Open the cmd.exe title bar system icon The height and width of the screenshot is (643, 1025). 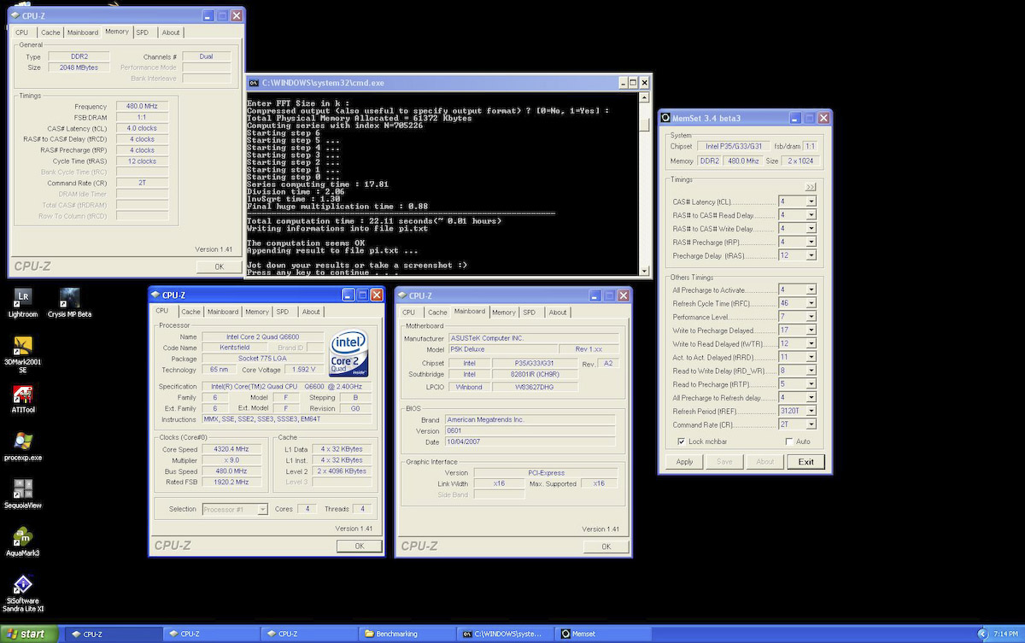pyautogui.click(x=254, y=82)
